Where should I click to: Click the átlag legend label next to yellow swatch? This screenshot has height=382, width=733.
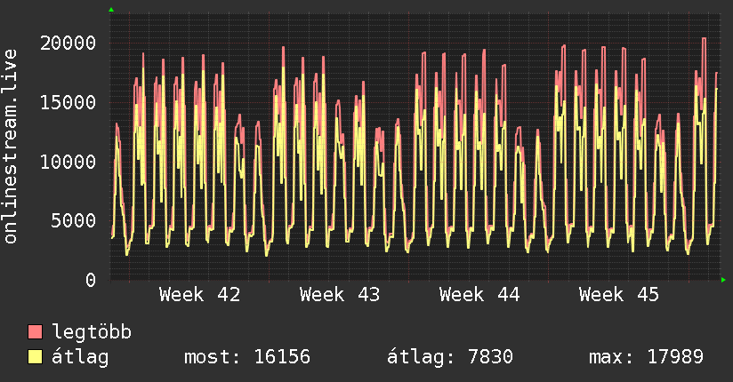pos(80,357)
